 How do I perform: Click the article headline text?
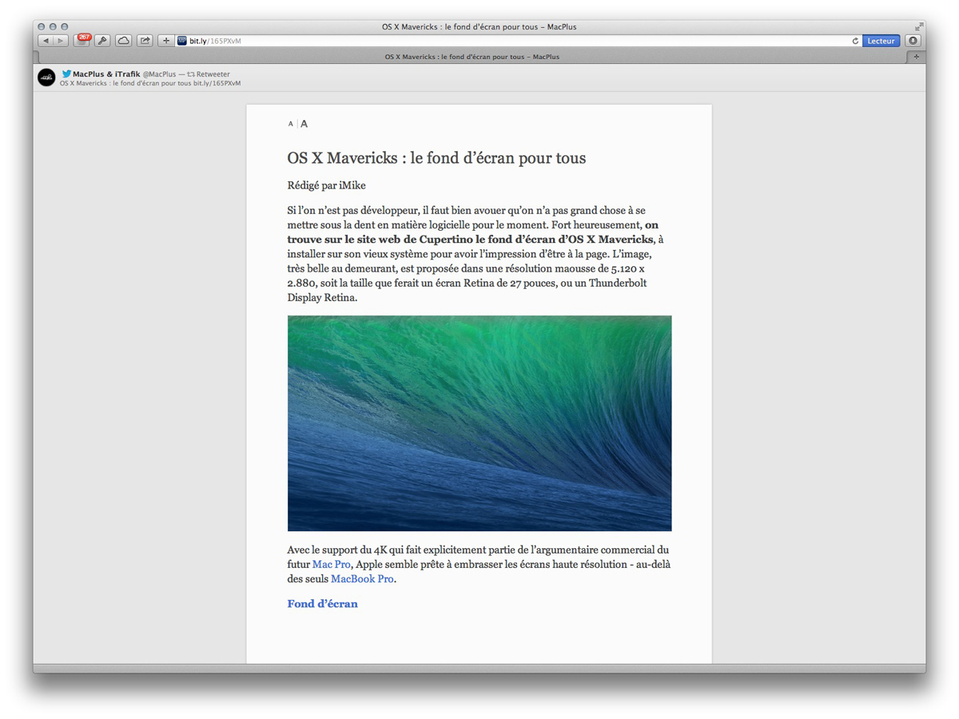point(436,158)
